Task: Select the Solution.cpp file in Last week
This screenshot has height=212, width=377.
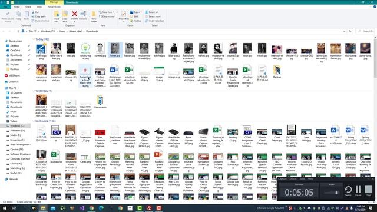Action: point(56,133)
